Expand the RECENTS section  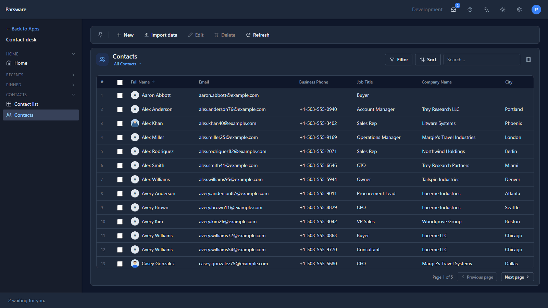click(41, 75)
